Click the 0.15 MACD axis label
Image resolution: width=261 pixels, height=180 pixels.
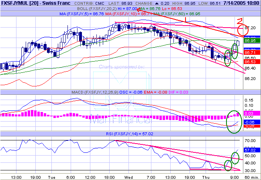point(249,100)
